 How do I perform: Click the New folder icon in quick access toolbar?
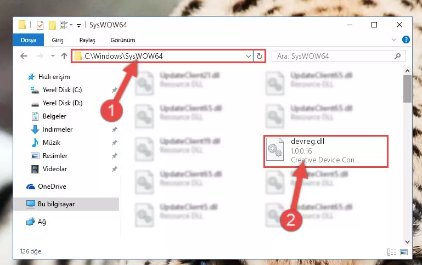tap(52, 25)
